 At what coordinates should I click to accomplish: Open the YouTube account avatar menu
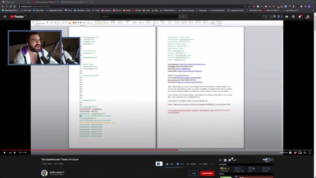click(308, 17)
